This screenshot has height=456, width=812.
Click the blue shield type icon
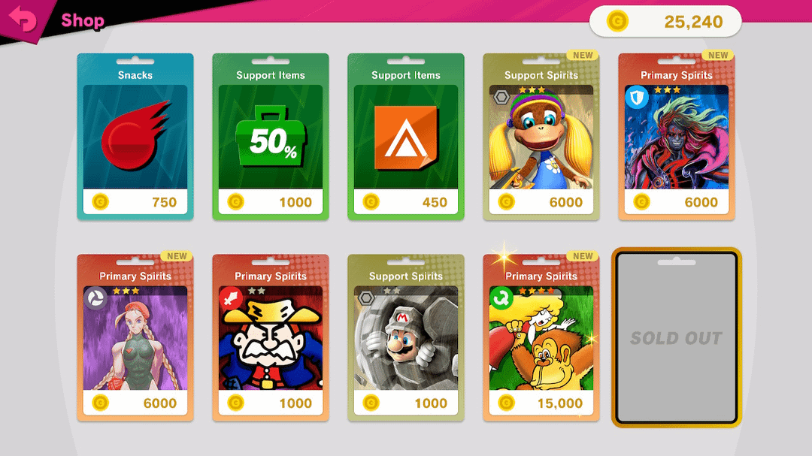coord(637,97)
